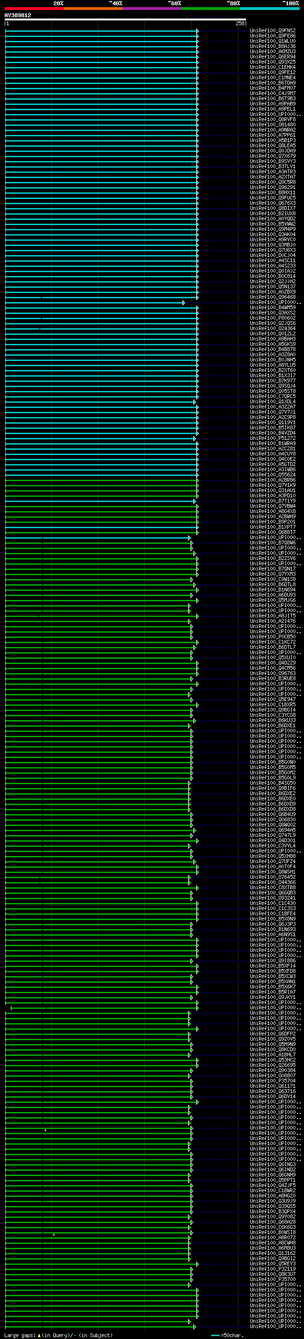The width and height of the screenshot is (304, 1339).
Task: Click the UniRef100_Q6ER94 entry
Action: 273,57
